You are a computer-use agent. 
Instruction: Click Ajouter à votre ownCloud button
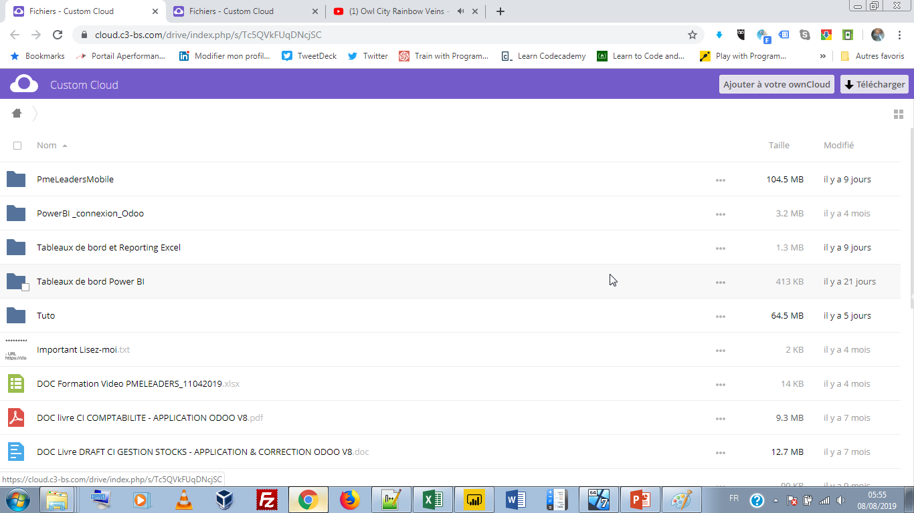point(776,84)
